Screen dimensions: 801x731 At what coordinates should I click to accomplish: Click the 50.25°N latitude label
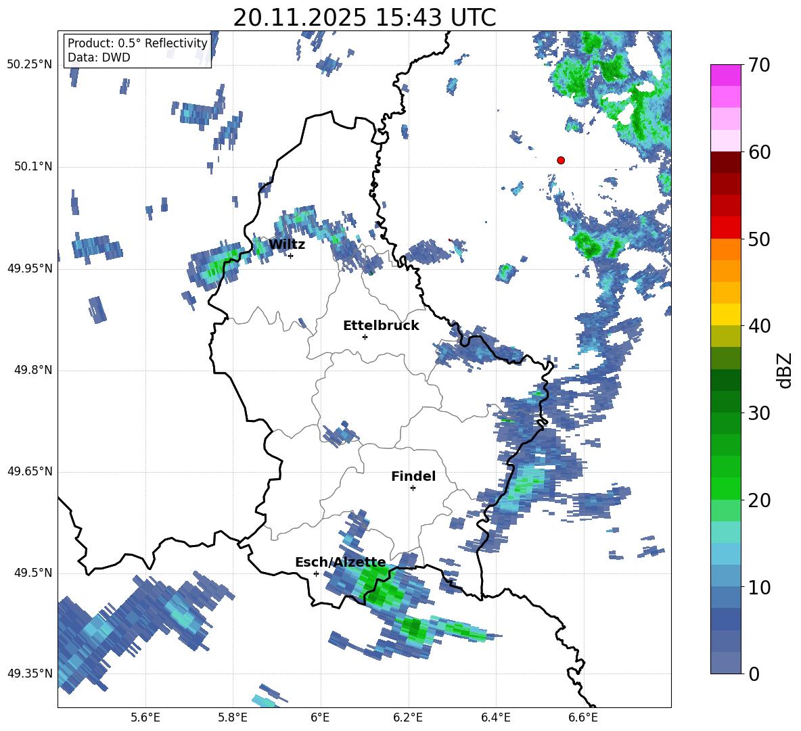coord(30,65)
